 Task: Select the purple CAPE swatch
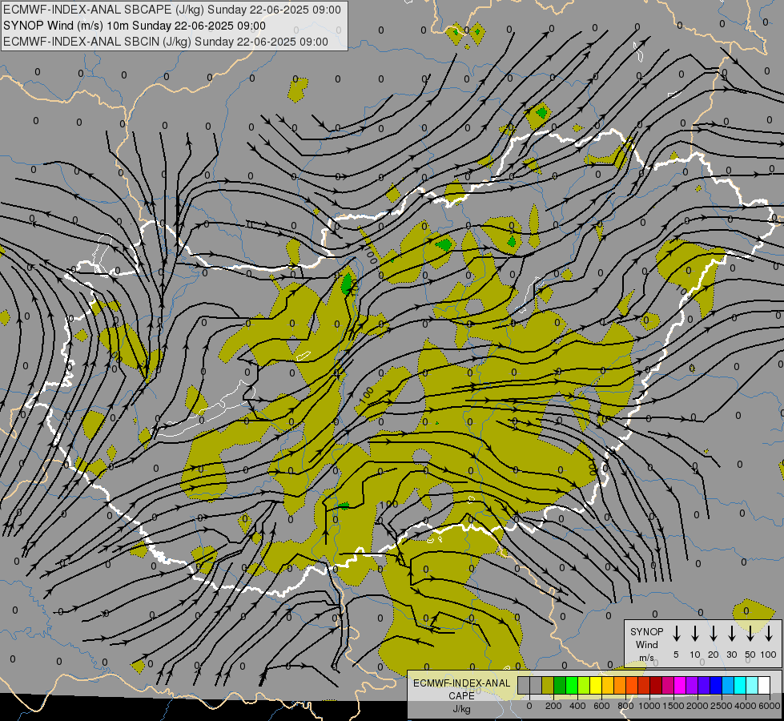point(692,685)
